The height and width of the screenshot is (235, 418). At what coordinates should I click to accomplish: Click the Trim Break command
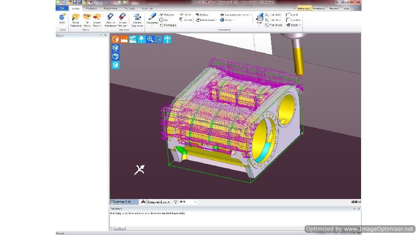(x=273, y=25)
